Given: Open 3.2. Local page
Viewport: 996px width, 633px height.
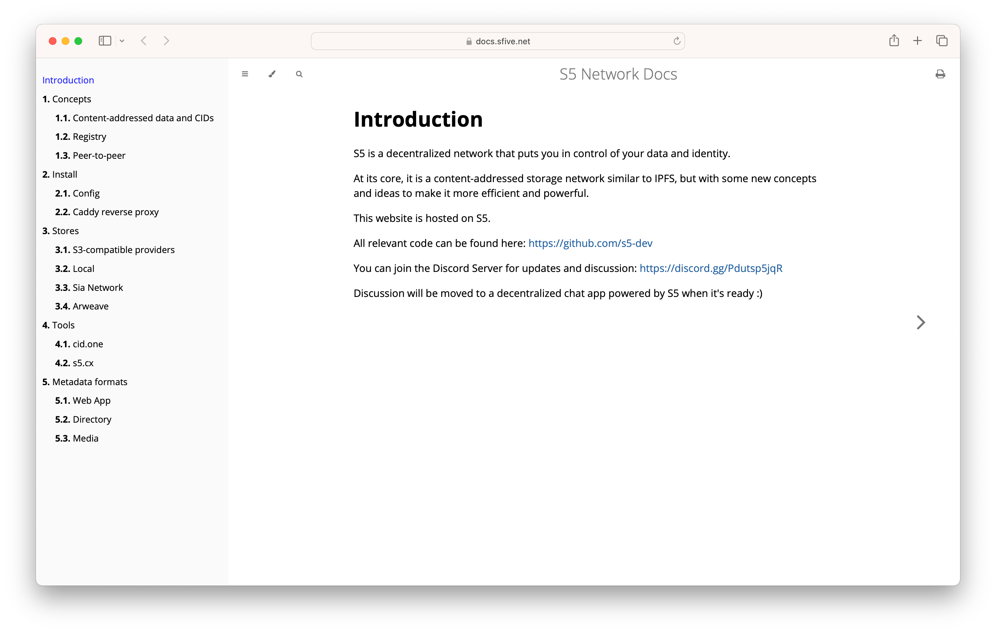Looking at the screenshot, I should coord(75,269).
